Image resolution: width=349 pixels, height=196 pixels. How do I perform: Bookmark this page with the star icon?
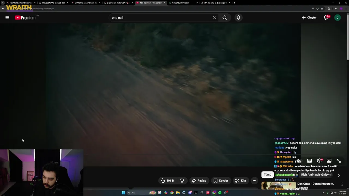click(x=322, y=8)
